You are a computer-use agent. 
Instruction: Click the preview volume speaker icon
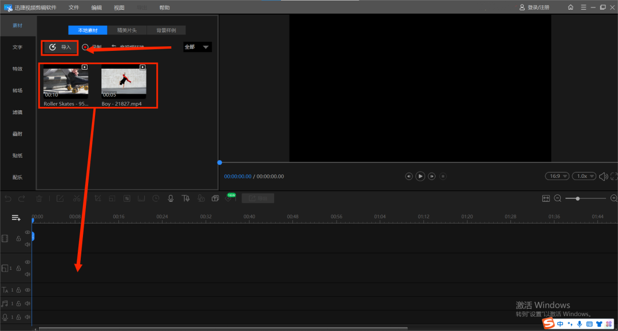pos(603,177)
